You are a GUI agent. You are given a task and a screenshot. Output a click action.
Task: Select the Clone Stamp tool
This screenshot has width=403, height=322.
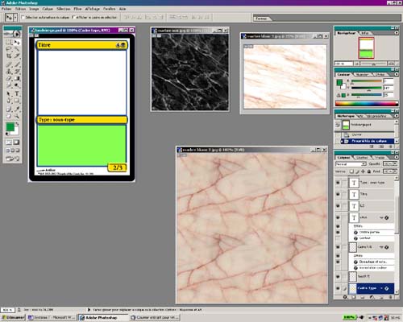coord(9,72)
